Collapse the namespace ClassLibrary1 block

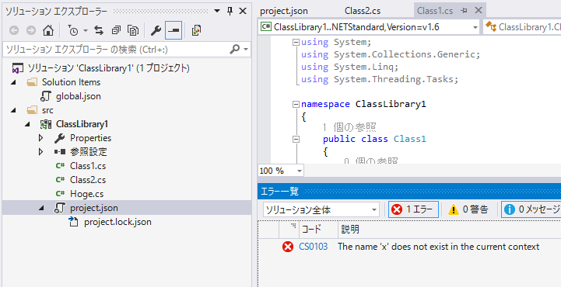click(x=296, y=105)
